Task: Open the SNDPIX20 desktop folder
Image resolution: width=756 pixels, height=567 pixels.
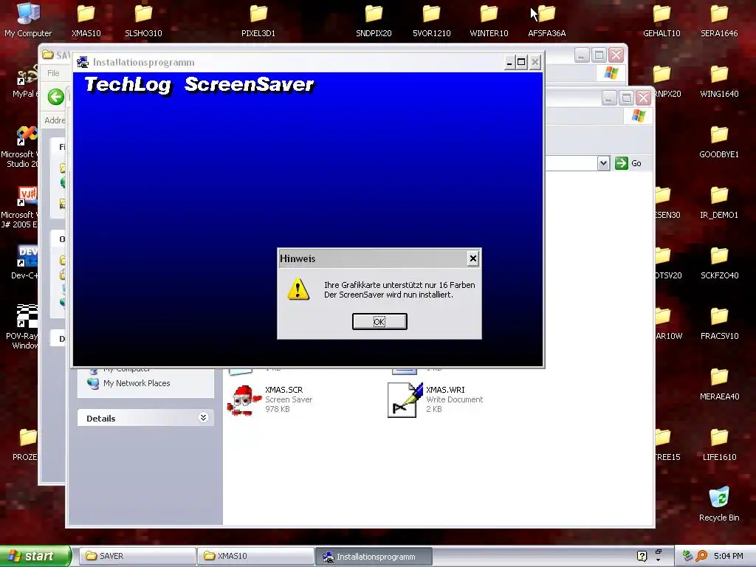Action: point(374,20)
